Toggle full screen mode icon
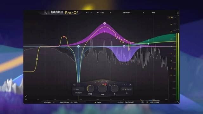Image resolution: width=203 pixels, height=114 pixels. click(x=178, y=13)
